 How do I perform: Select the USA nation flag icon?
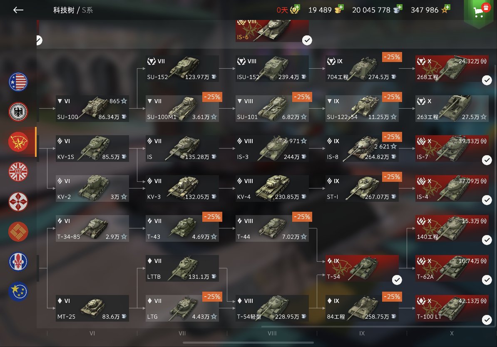pyautogui.click(x=18, y=82)
